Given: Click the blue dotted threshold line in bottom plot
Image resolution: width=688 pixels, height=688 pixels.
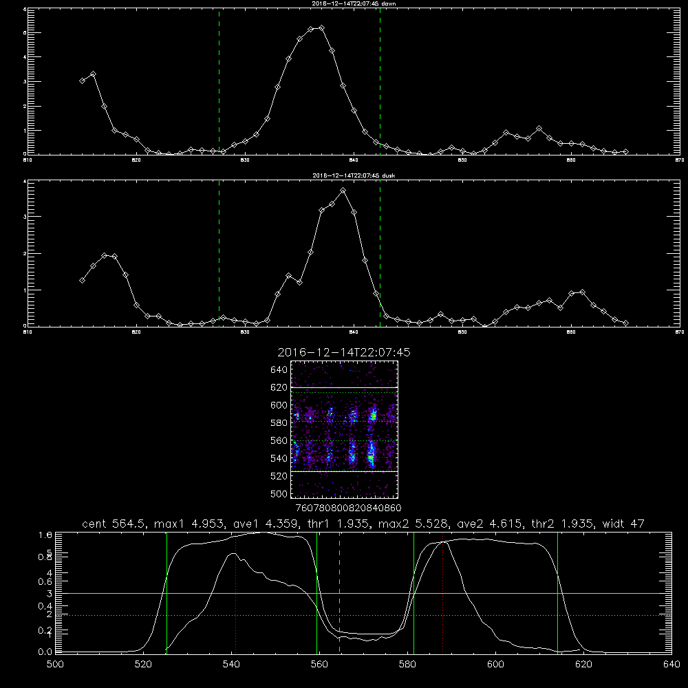Looking at the screenshot, I should pyautogui.click(x=363, y=616).
